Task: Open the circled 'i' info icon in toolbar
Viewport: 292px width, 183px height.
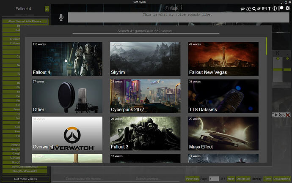Action: [x=275, y=8]
